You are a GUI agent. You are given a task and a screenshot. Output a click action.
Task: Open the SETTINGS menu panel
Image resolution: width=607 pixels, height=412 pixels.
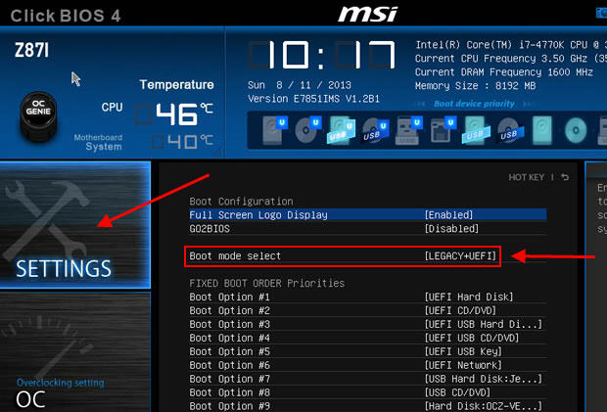[75, 225]
